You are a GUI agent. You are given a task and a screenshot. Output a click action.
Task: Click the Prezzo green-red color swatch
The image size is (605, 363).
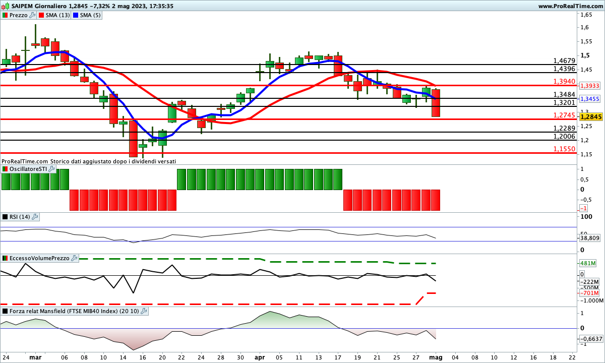click(5, 15)
